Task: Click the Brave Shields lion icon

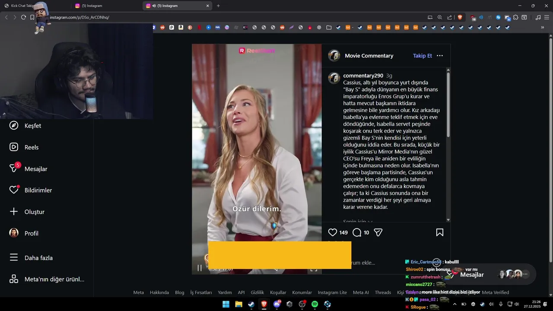Action: tap(460, 17)
